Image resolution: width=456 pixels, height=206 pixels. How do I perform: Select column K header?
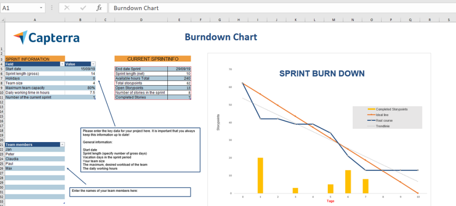point(296,20)
